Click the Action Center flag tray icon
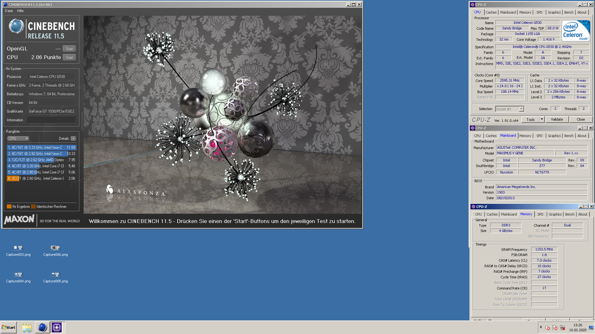595x334 pixels. click(555, 328)
